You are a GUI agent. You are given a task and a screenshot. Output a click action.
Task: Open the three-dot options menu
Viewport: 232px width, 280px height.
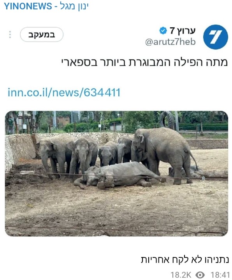[x=10, y=34]
